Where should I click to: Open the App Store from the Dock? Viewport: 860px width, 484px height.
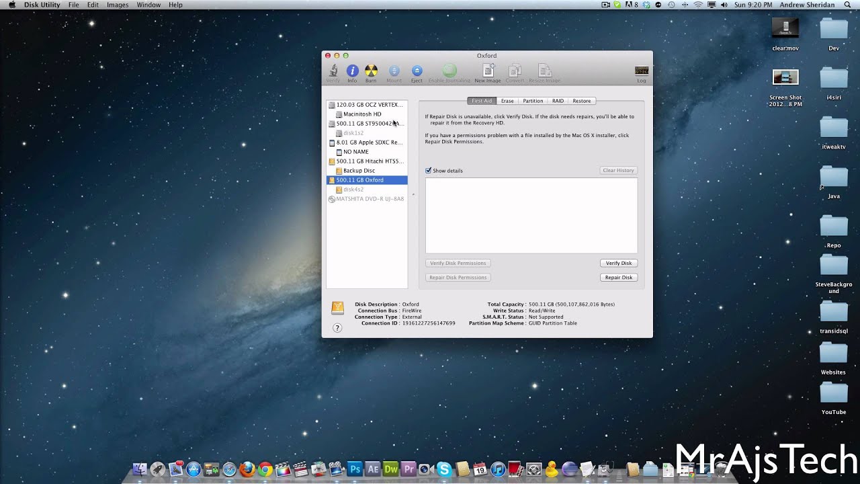click(x=193, y=469)
